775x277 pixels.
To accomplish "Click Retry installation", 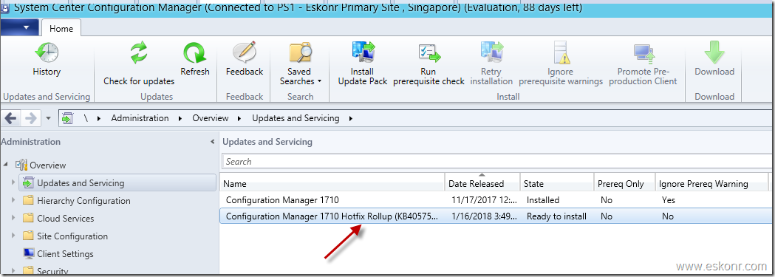I will [491, 64].
